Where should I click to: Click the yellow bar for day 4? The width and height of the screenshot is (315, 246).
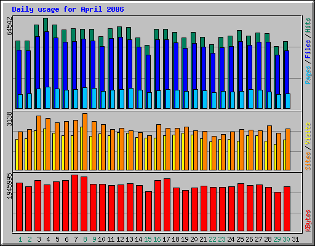44,149
